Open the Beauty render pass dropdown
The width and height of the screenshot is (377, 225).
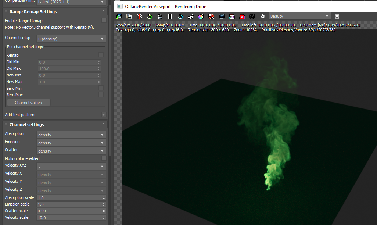pos(299,17)
